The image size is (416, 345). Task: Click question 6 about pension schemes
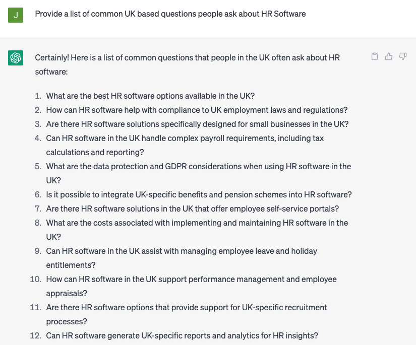click(x=199, y=194)
